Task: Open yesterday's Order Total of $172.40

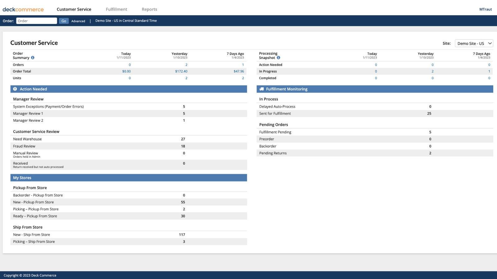Action: pyautogui.click(x=181, y=71)
